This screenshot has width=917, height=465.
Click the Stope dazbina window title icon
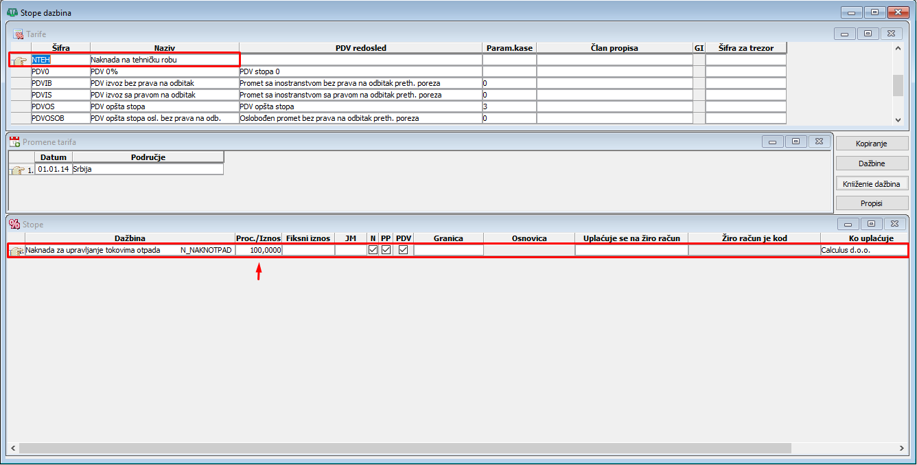point(12,12)
